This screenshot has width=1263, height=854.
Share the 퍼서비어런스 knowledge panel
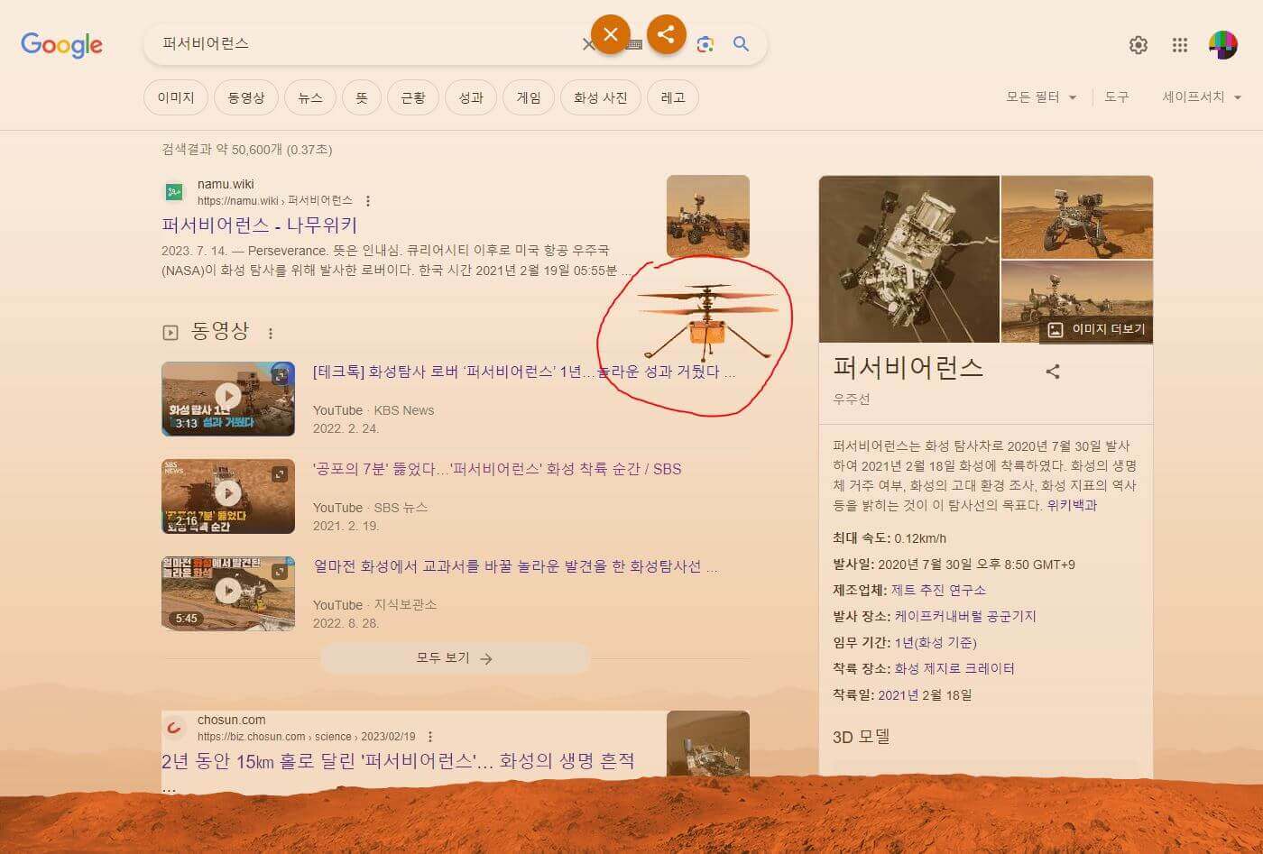[x=1053, y=372]
